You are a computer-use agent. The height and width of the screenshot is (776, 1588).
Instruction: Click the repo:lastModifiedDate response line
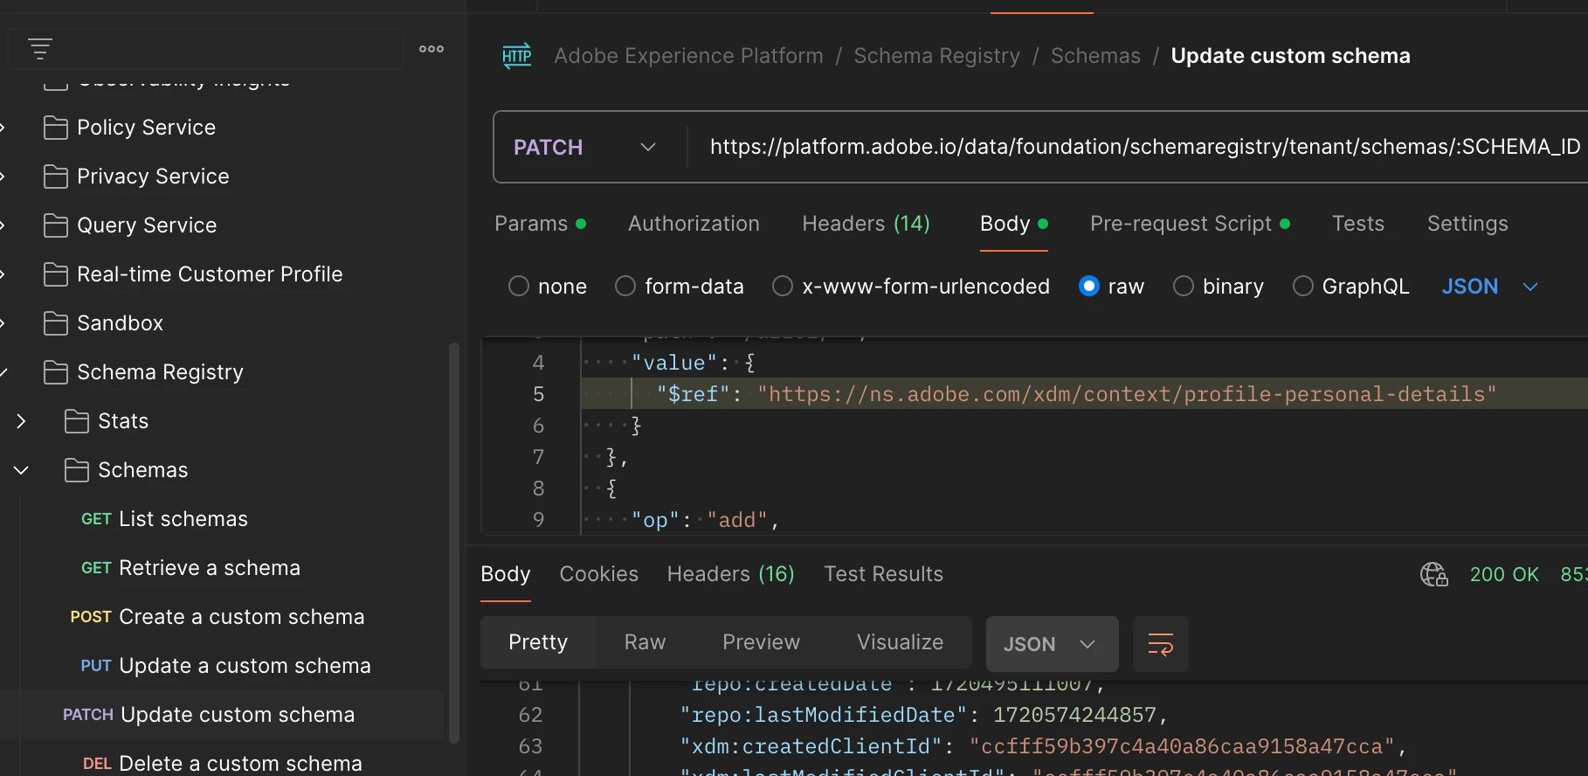click(923, 715)
